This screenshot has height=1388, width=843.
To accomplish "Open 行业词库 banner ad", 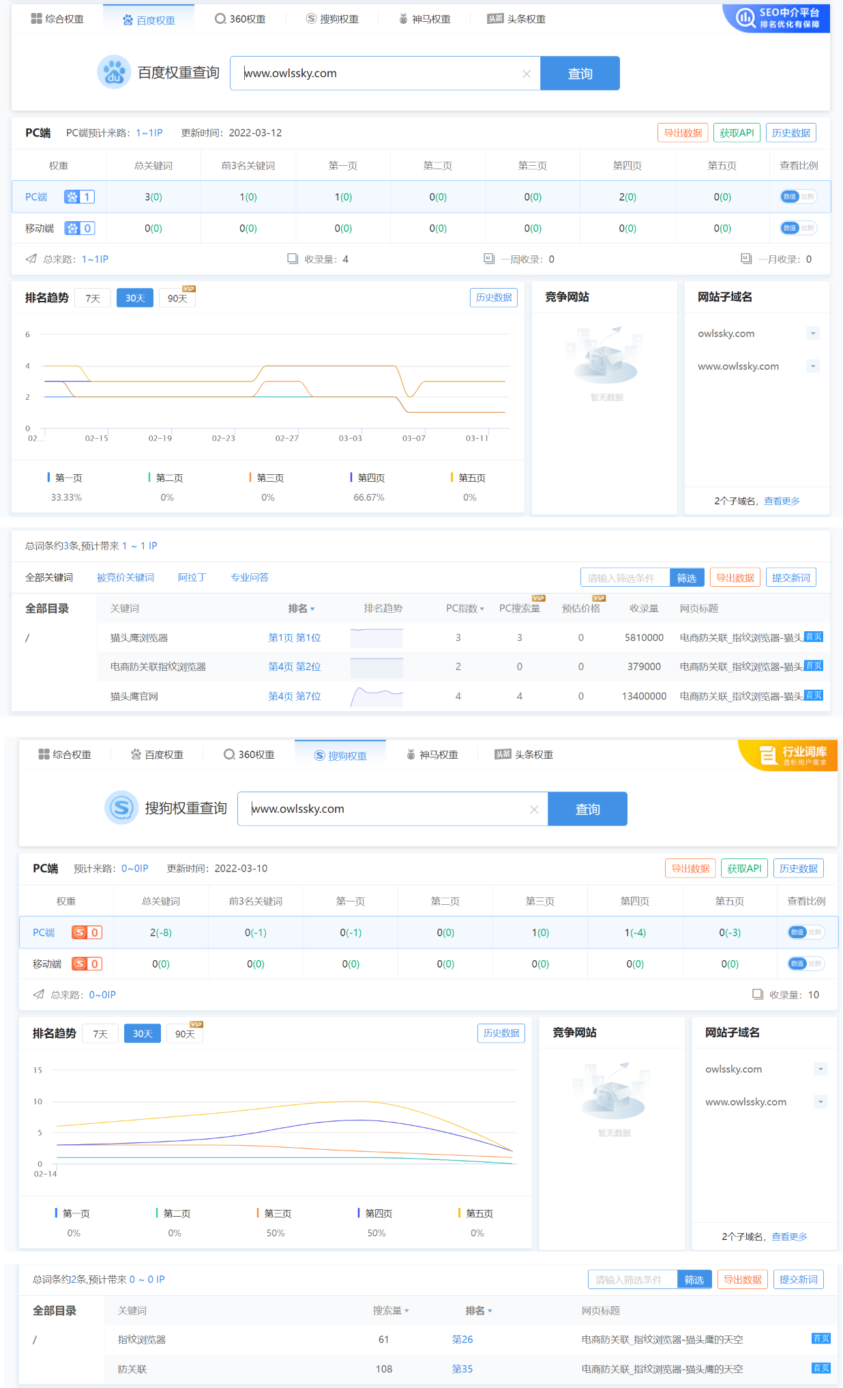I will pyautogui.click(x=788, y=755).
